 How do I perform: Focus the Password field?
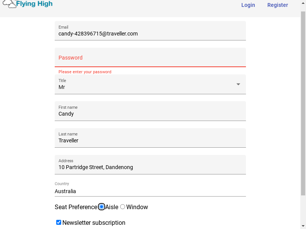(150, 58)
